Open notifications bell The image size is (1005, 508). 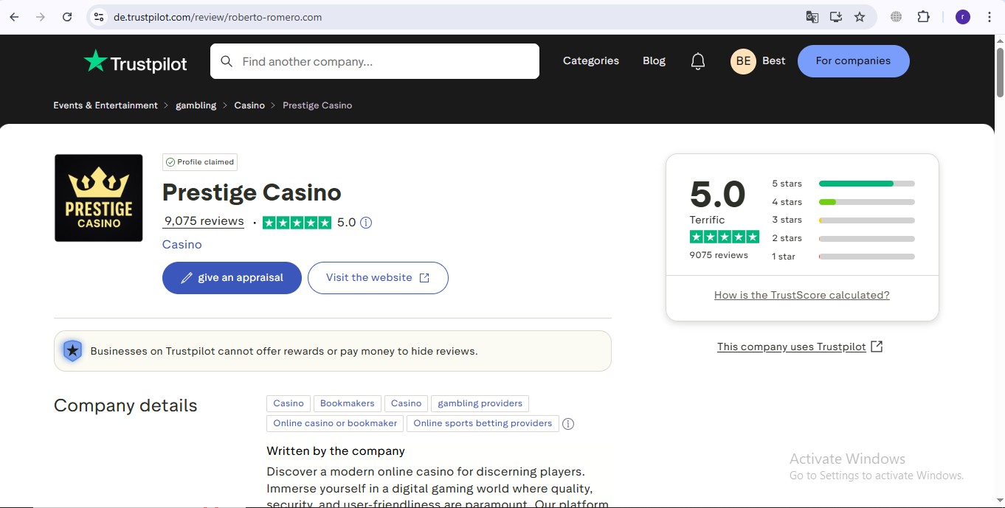coord(698,61)
